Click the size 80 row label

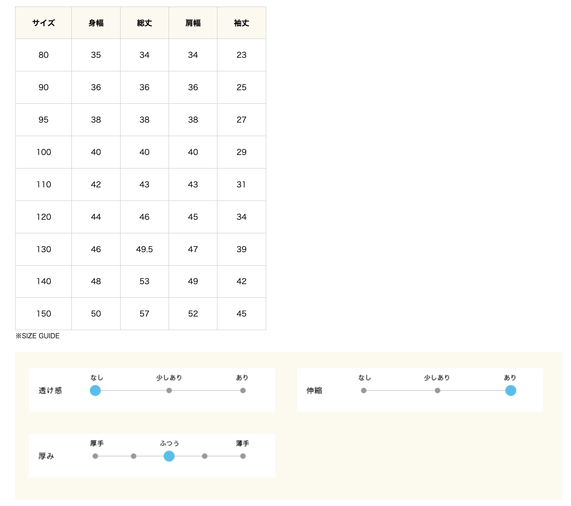pos(43,55)
